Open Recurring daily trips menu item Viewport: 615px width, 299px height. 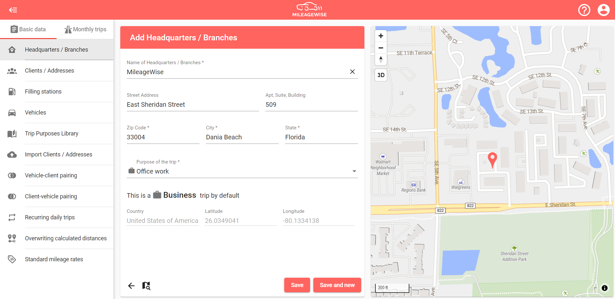pos(57,217)
